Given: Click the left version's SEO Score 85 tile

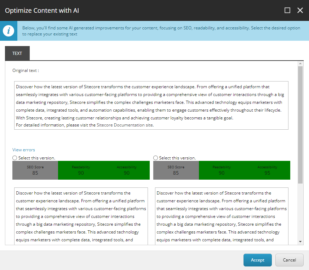Looking at the screenshot, I should coord(35,170).
